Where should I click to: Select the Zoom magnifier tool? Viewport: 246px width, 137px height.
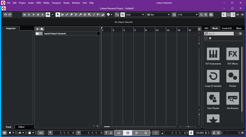89,15
